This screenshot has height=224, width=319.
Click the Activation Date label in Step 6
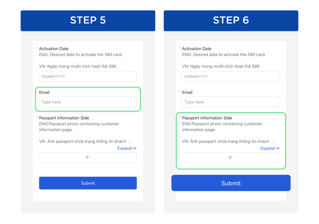[x=197, y=49]
